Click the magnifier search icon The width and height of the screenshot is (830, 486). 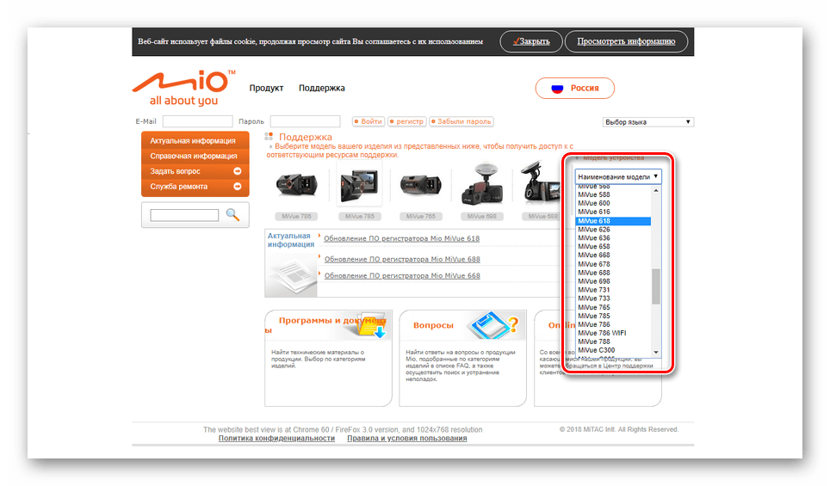pyautogui.click(x=232, y=215)
